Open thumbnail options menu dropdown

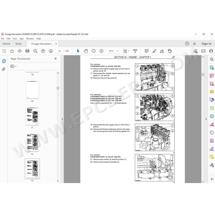pos(14,66)
